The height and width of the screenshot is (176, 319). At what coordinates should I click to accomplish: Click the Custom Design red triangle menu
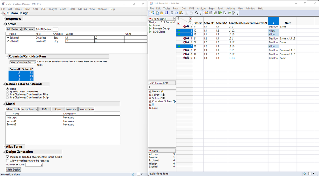click(4, 13)
